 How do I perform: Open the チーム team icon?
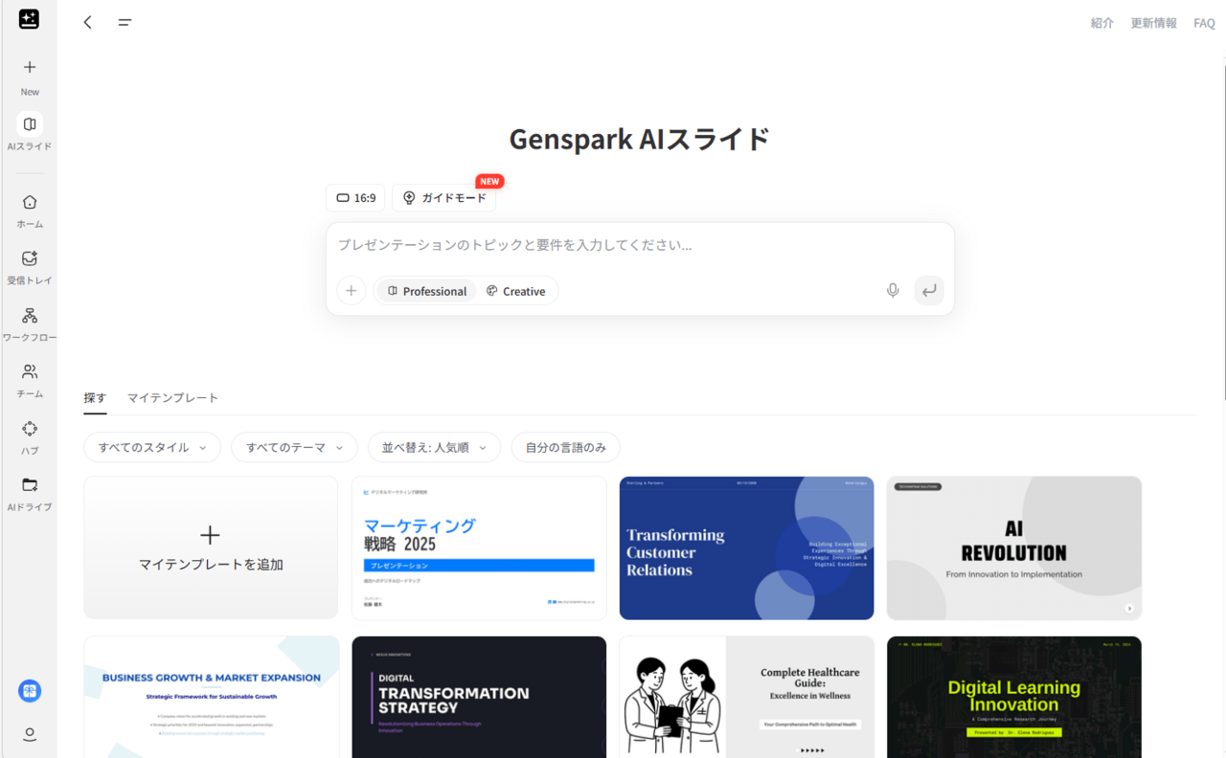(30, 372)
